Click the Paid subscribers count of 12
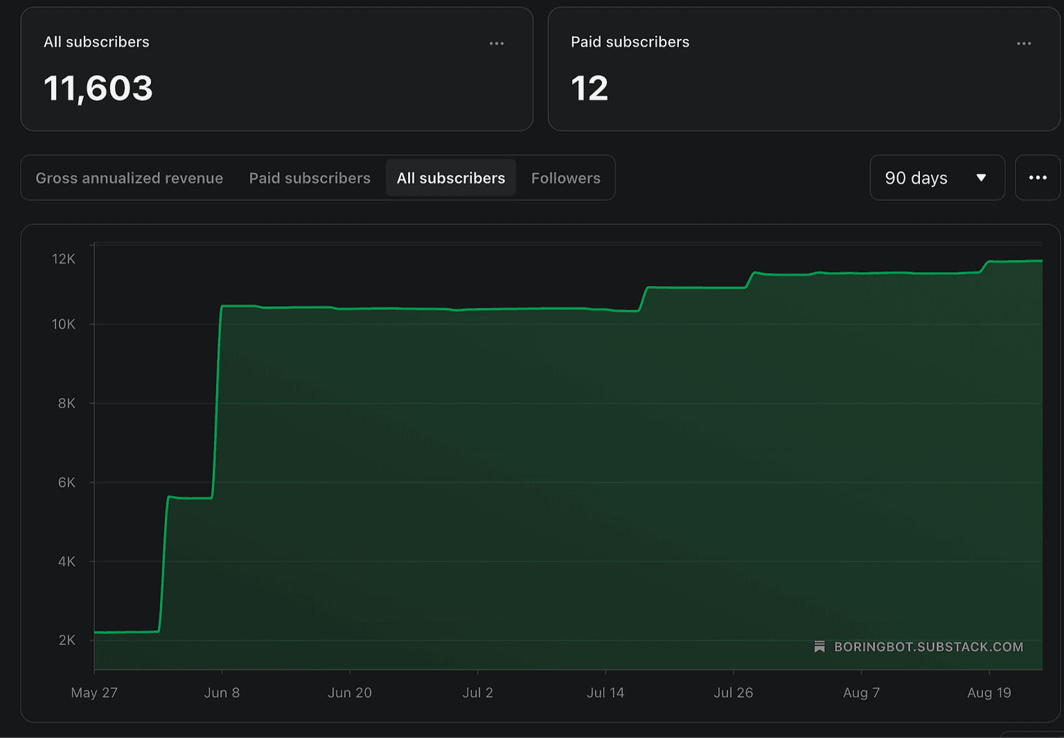 pos(589,88)
